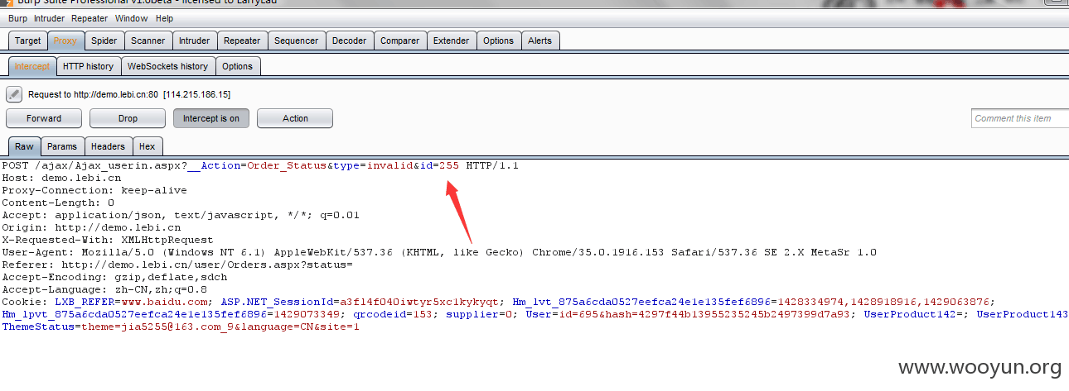Click the Origin header line
This screenshot has width=1069, height=391.
[x=91, y=227]
